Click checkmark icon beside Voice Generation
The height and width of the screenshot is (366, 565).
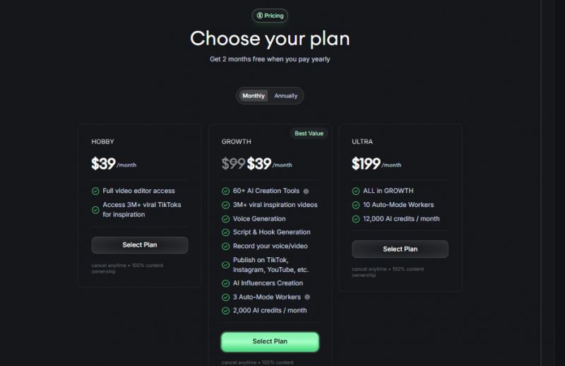225,219
